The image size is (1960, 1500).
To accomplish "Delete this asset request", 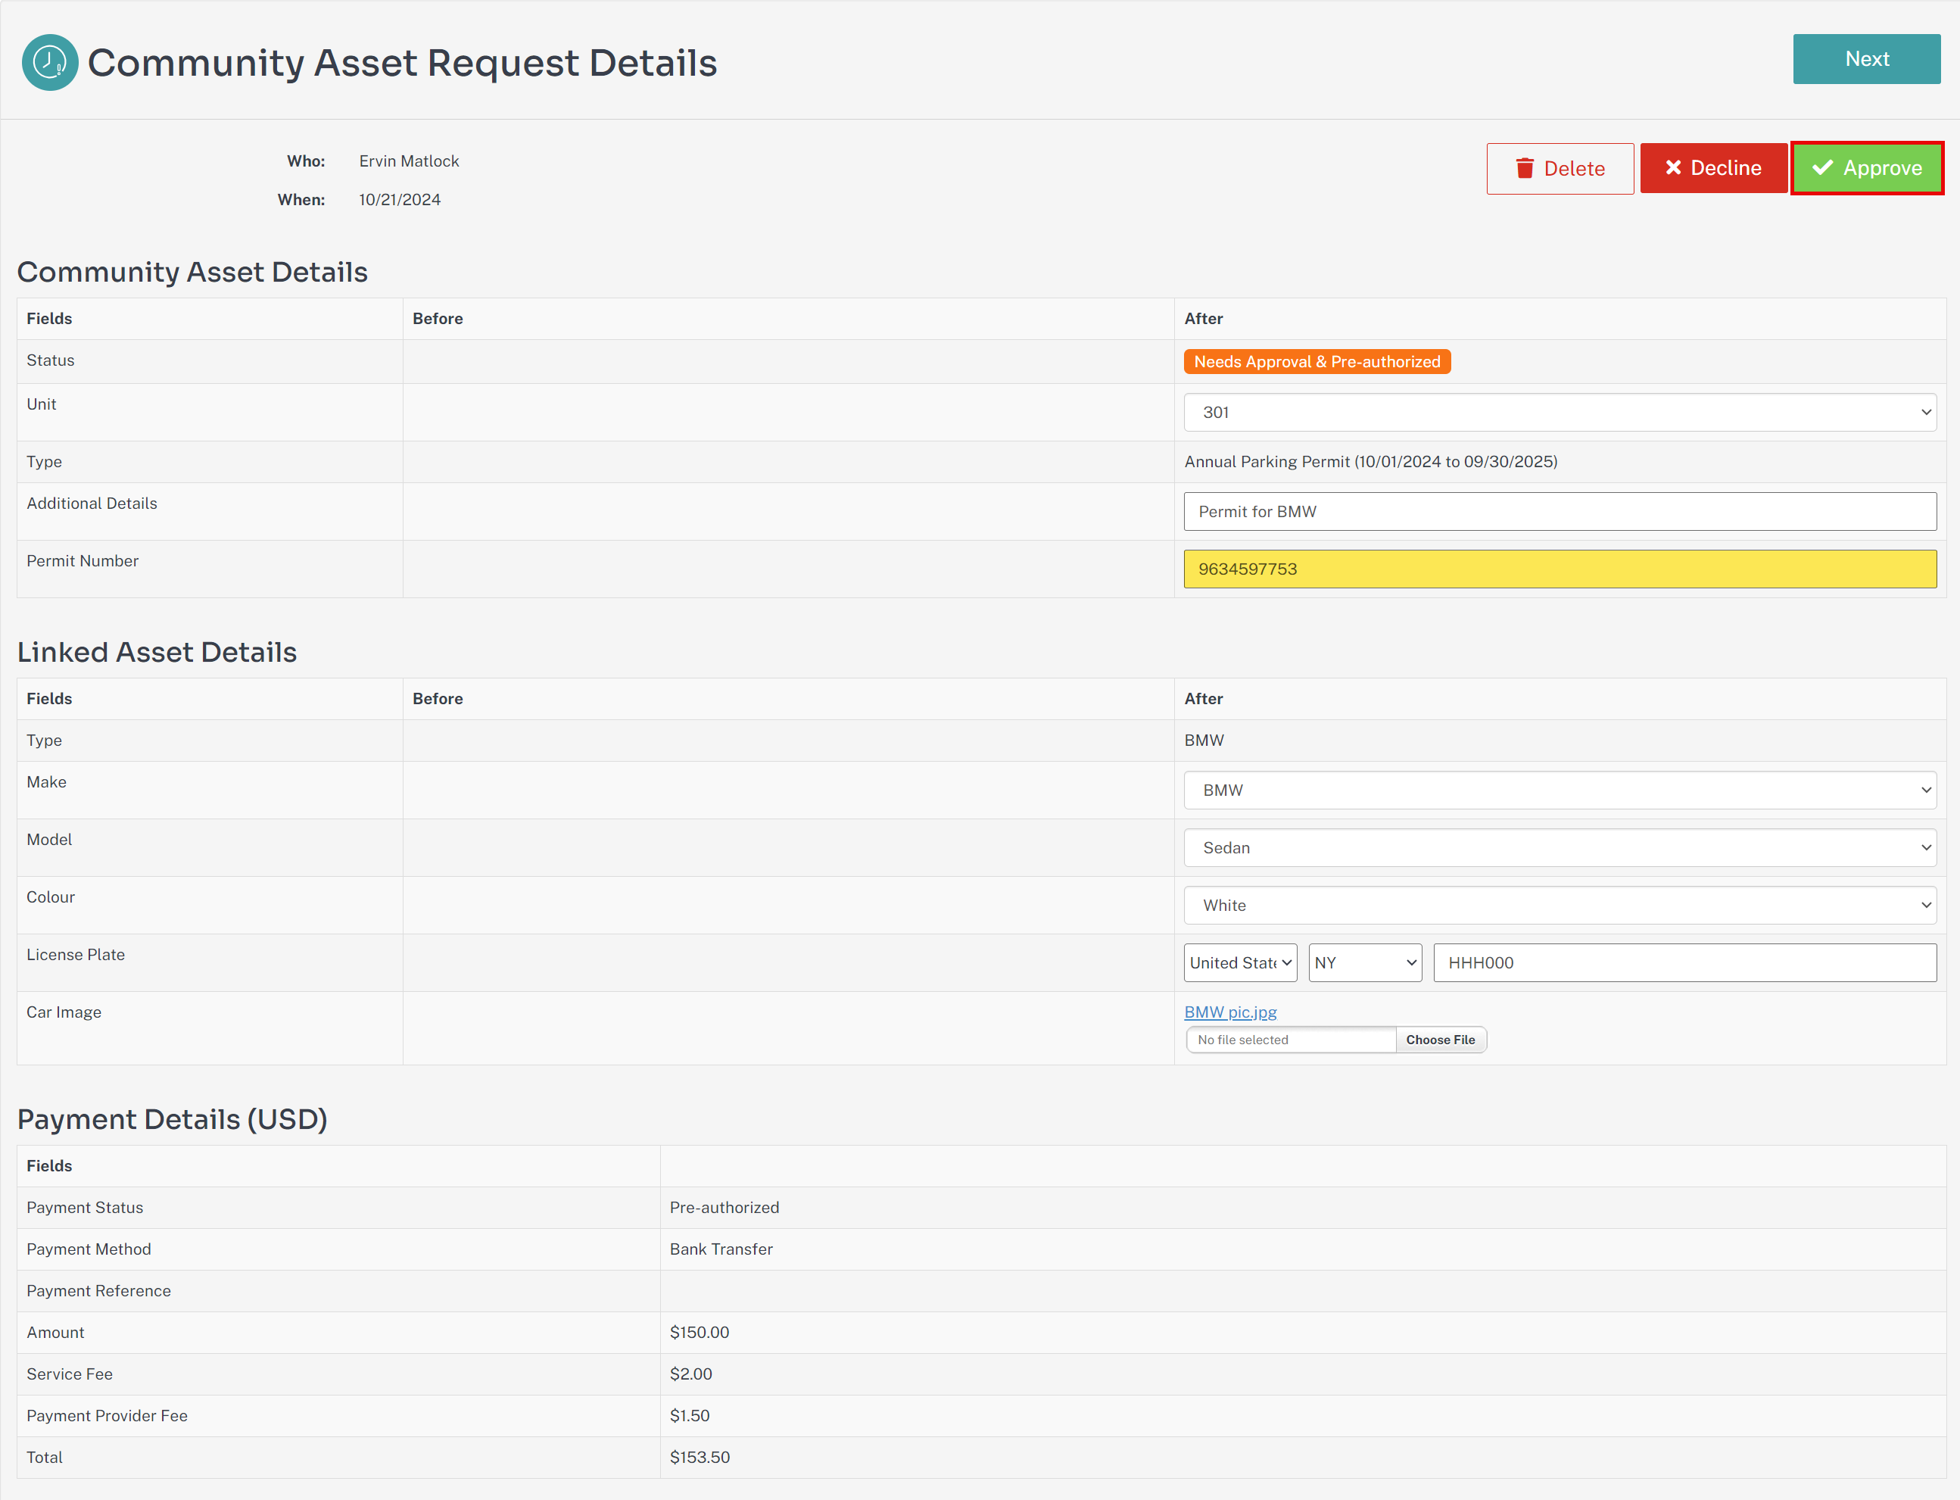I will [x=1560, y=169].
